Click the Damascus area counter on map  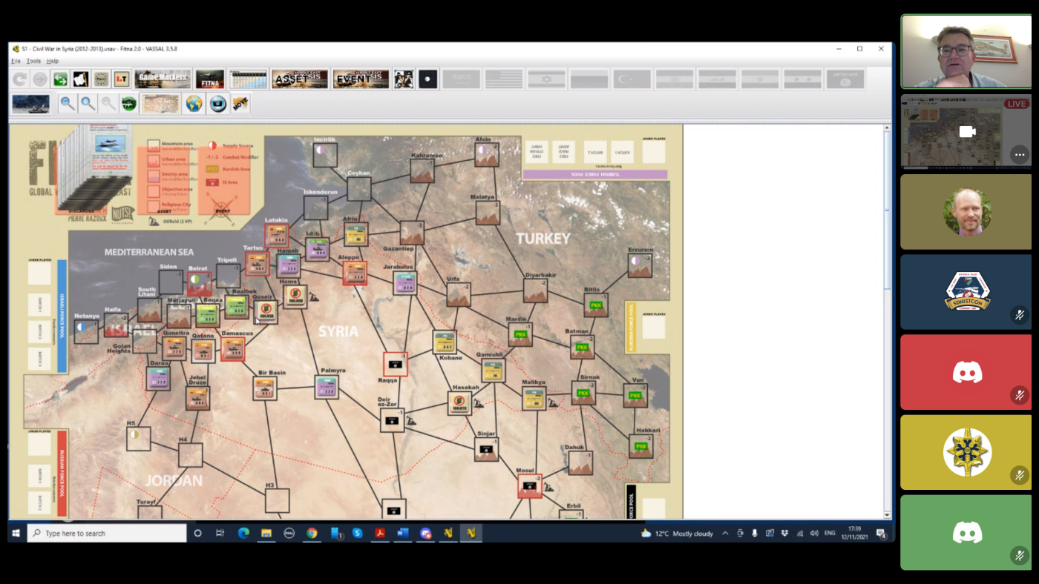(232, 348)
